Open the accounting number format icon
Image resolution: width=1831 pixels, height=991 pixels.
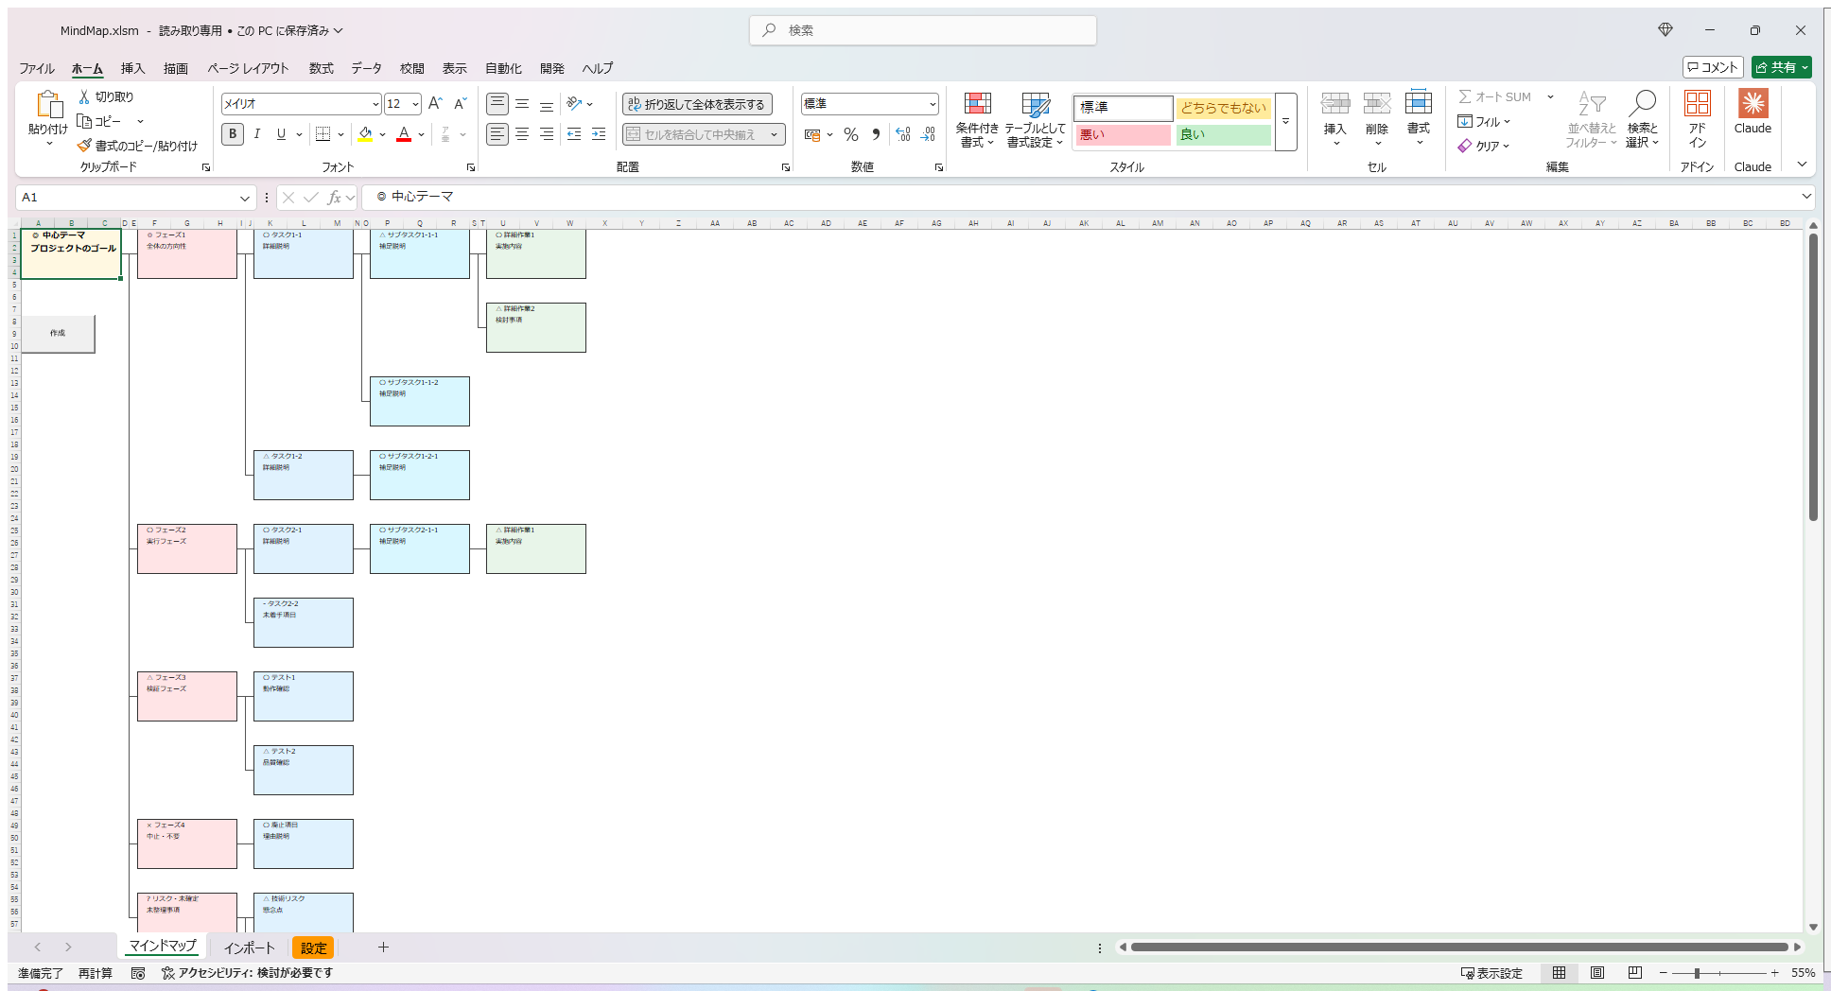pyautogui.click(x=811, y=134)
